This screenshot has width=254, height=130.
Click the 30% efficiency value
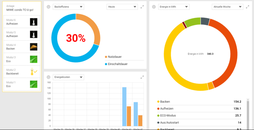click(76, 38)
